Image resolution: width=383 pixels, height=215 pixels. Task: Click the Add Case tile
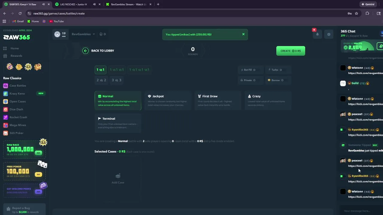pos(118,179)
